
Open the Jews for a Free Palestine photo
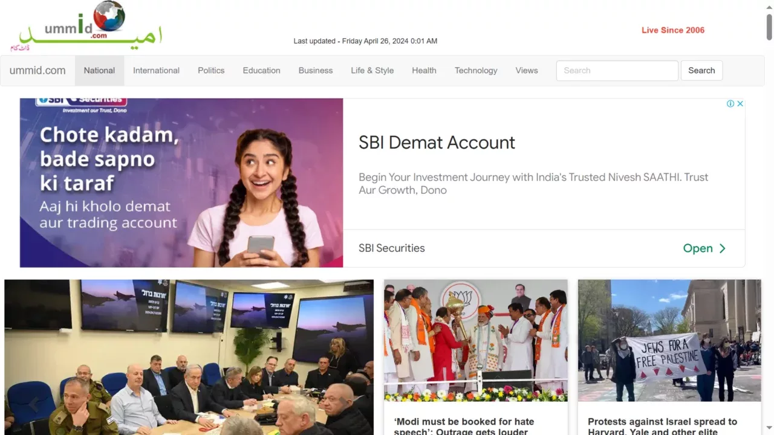coord(669,341)
